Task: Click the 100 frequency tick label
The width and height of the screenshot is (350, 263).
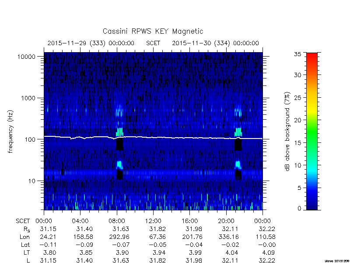Action: [x=30, y=139]
